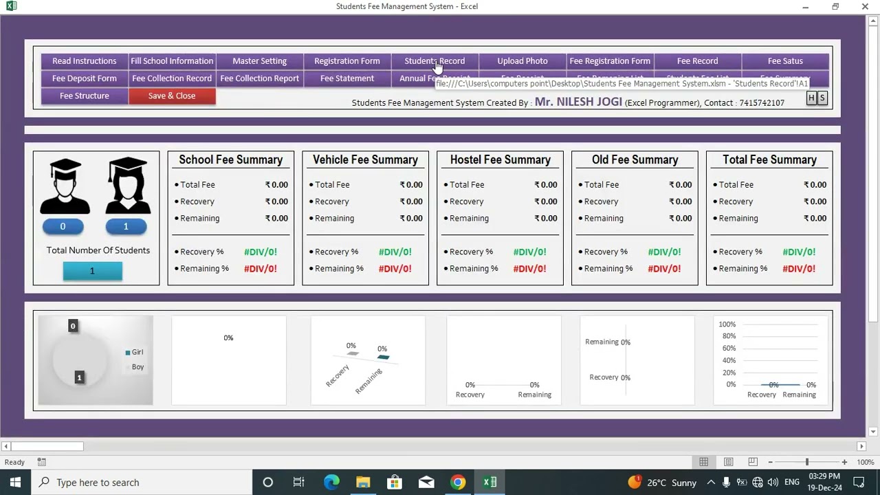Show hidden system tray icons
Viewport: 880px width, 495px height.
[711, 482]
